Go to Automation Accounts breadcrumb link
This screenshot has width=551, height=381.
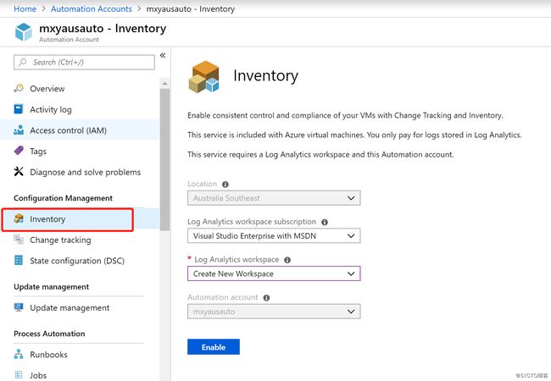tap(92, 8)
